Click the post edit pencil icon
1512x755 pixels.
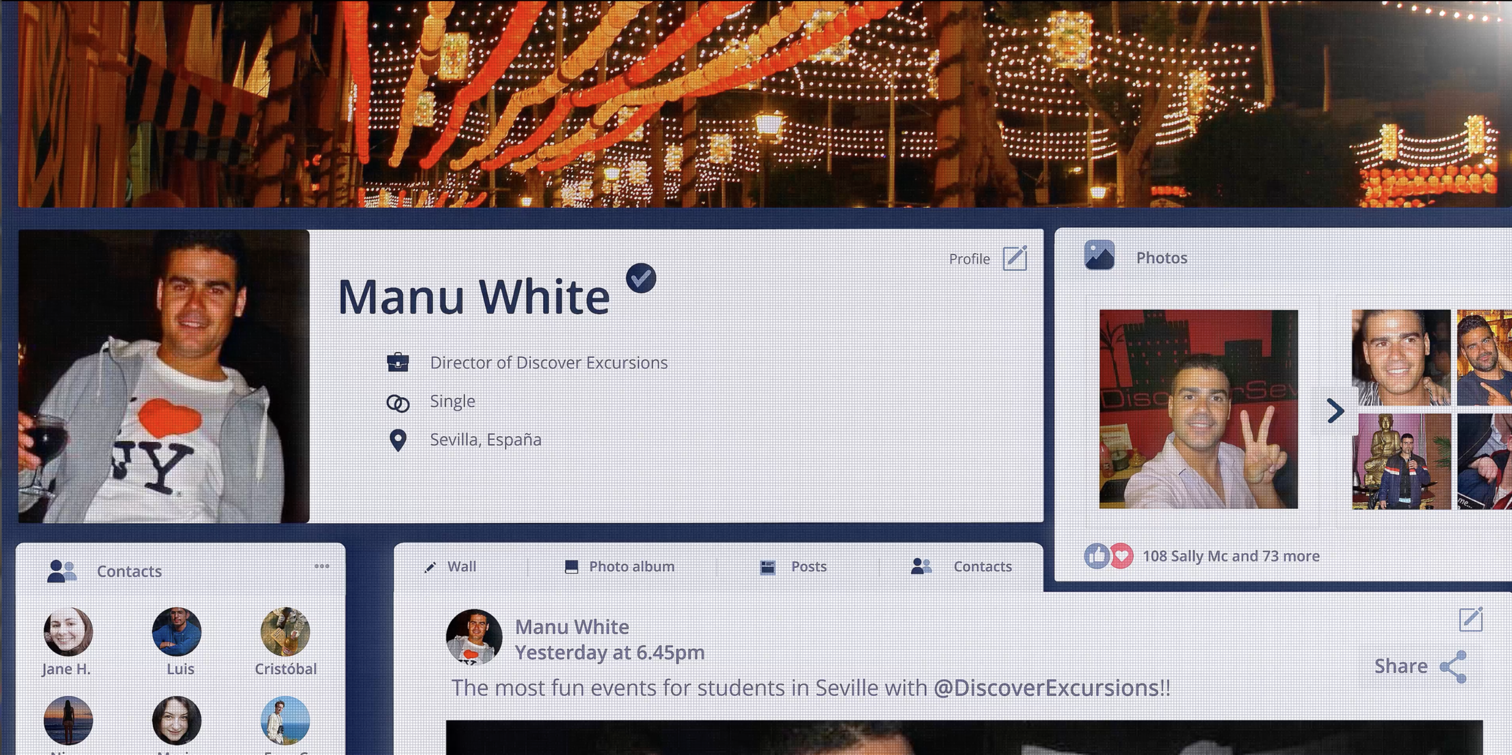click(1470, 619)
